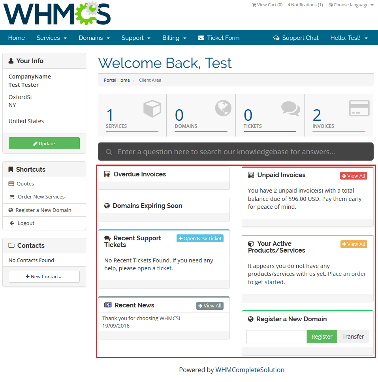378x382 pixels.
Task: Click the folder icon beside Contacts
Action: (x=11, y=245)
